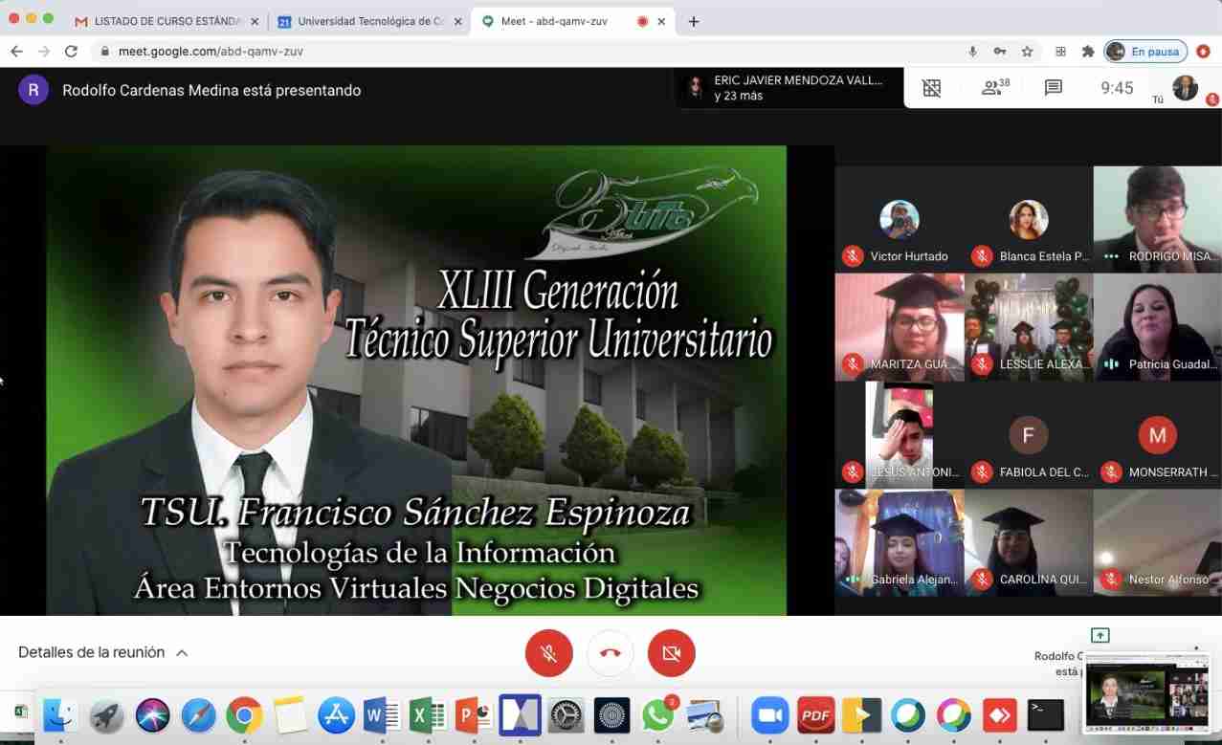This screenshot has width=1222, height=745.
Task: Hang up with the red phone button
Action: (x=611, y=653)
